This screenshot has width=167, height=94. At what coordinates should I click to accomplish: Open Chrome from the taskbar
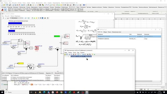(x=61, y=92)
